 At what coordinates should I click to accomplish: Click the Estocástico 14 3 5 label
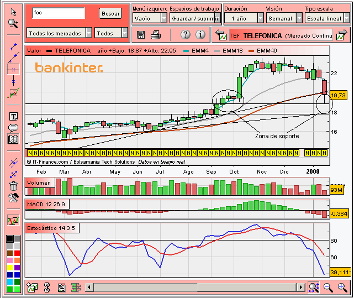[51, 228]
